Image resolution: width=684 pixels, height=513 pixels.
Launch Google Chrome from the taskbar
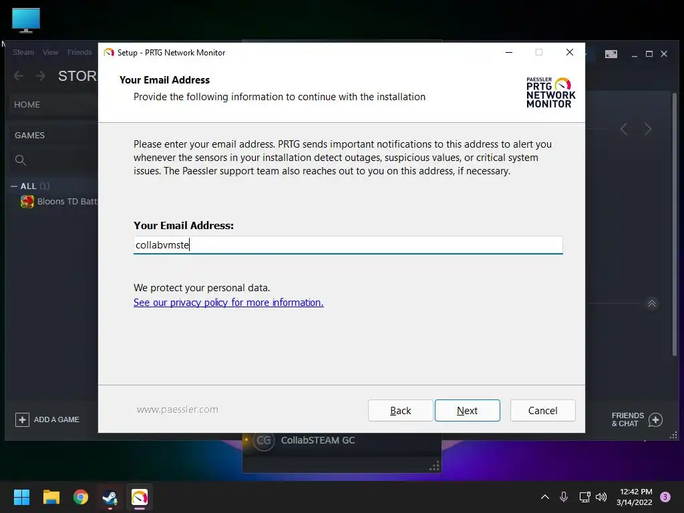pyautogui.click(x=81, y=497)
